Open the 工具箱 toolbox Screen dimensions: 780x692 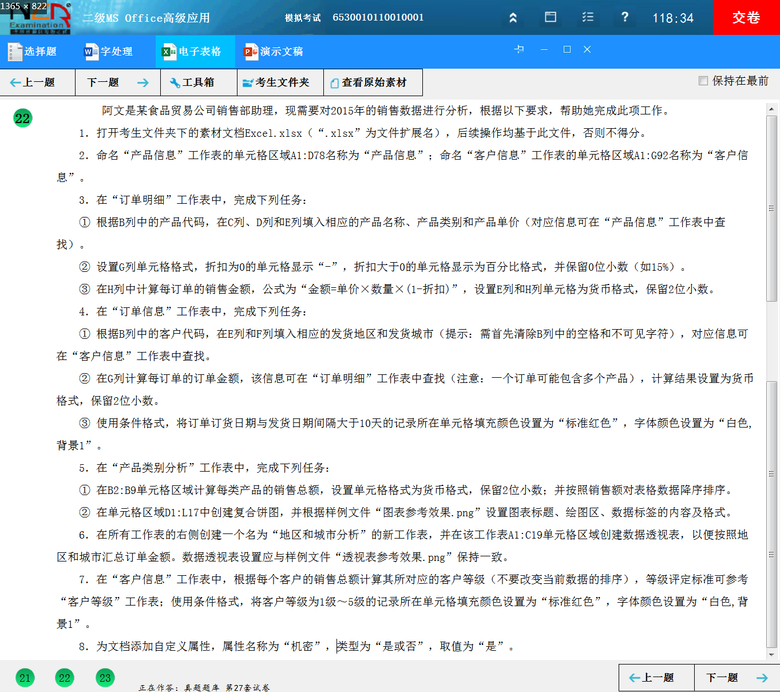(197, 82)
